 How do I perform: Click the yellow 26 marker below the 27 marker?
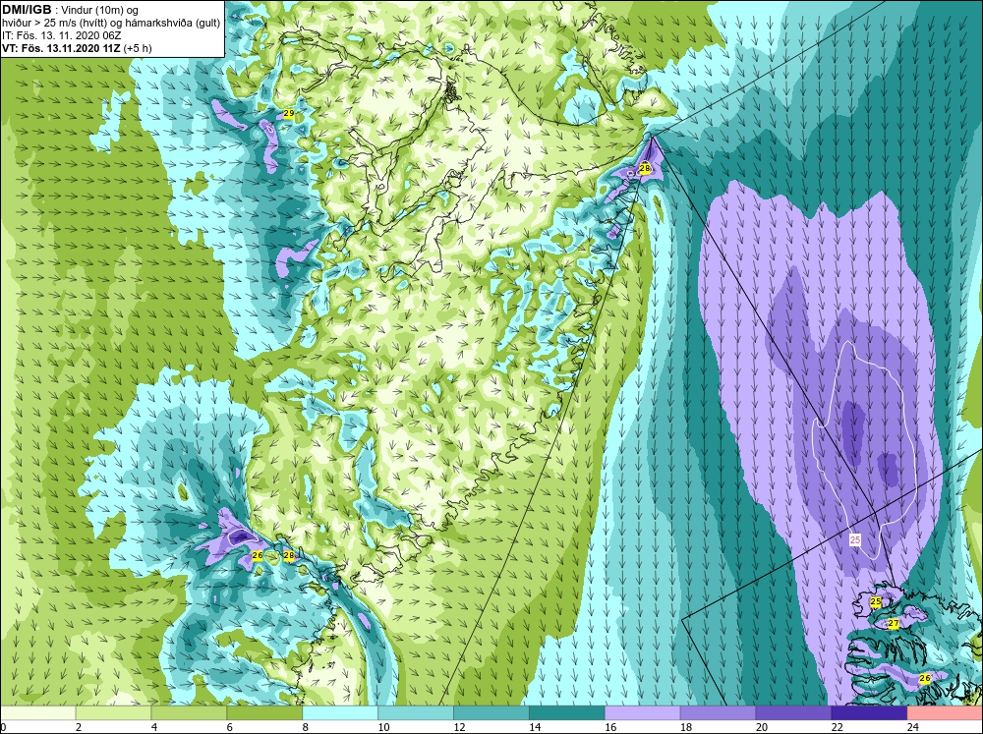click(x=924, y=678)
